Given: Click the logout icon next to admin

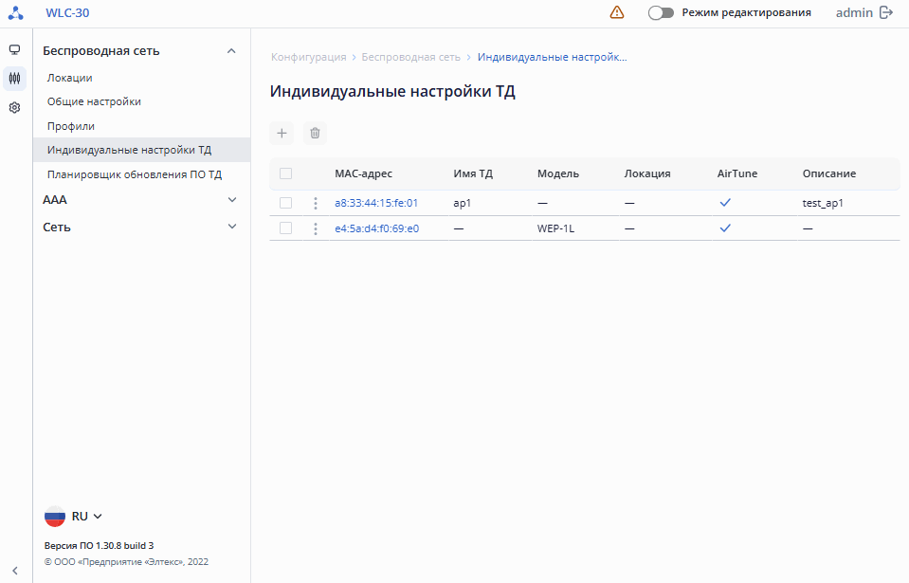Looking at the screenshot, I should [886, 12].
